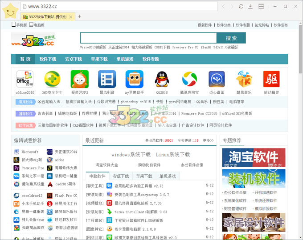
Task: Switch to the 电脑软件 tab
Action: coord(98,176)
